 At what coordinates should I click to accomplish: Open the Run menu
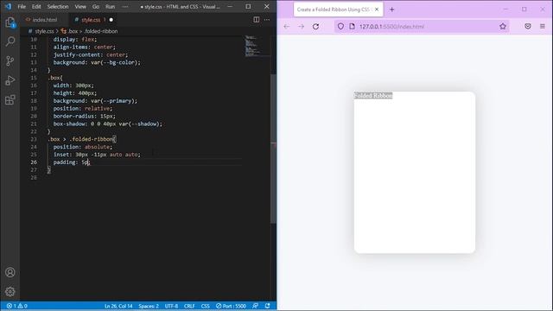pyautogui.click(x=110, y=6)
